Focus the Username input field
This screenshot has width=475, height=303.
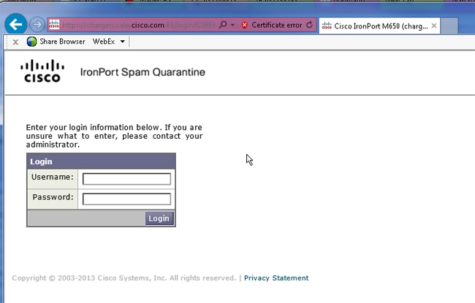coord(126,179)
